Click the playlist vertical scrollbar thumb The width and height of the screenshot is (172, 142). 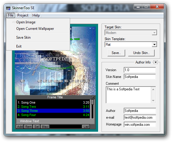[92, 102]
